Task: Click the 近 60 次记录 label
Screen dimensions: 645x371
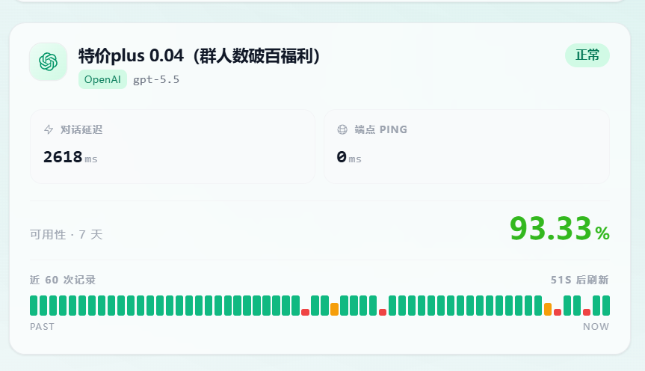Action: click(x=63, y=280)
